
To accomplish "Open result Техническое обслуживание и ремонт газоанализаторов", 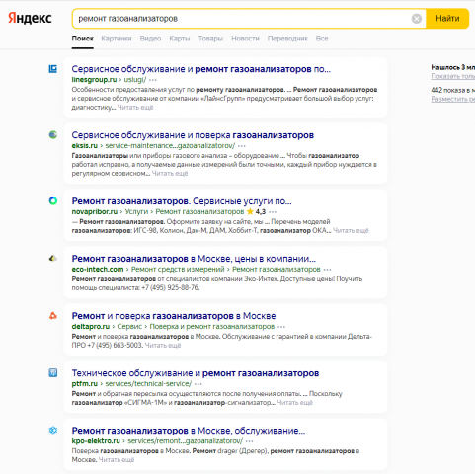I will point(196,373).
